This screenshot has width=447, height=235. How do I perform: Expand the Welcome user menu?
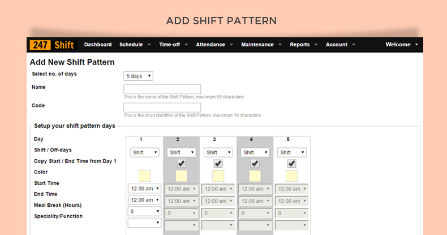402,45
